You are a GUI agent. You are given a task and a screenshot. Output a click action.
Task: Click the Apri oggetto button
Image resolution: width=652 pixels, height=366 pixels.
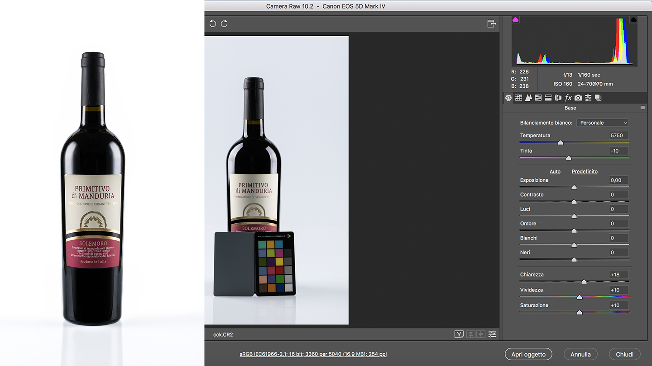(528, 354)
